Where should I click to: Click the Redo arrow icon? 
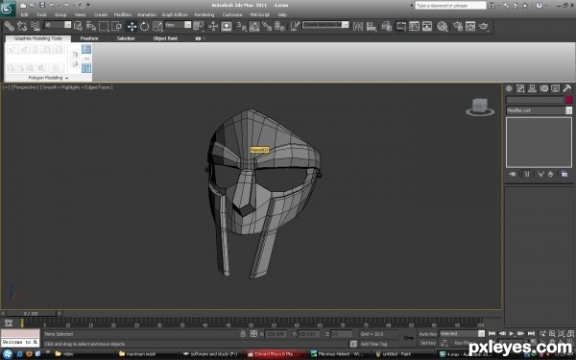pyautogui.click(x=65, y=5)
